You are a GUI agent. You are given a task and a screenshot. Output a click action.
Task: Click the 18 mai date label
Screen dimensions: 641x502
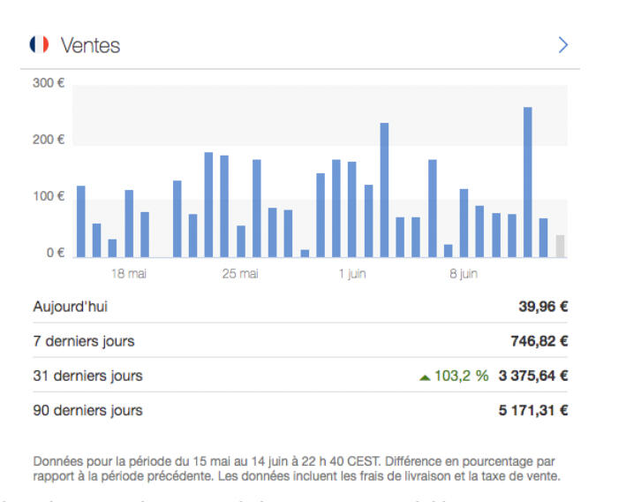click(128, 274)
